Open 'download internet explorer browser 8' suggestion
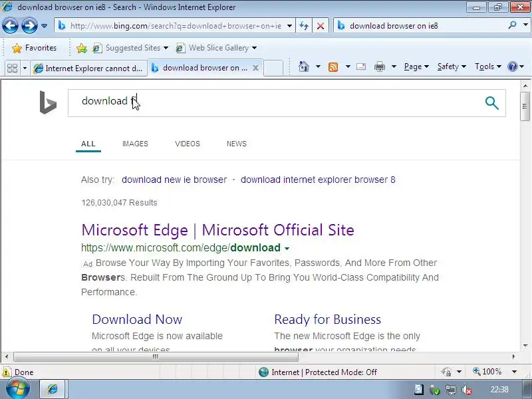 coord(318,180)
